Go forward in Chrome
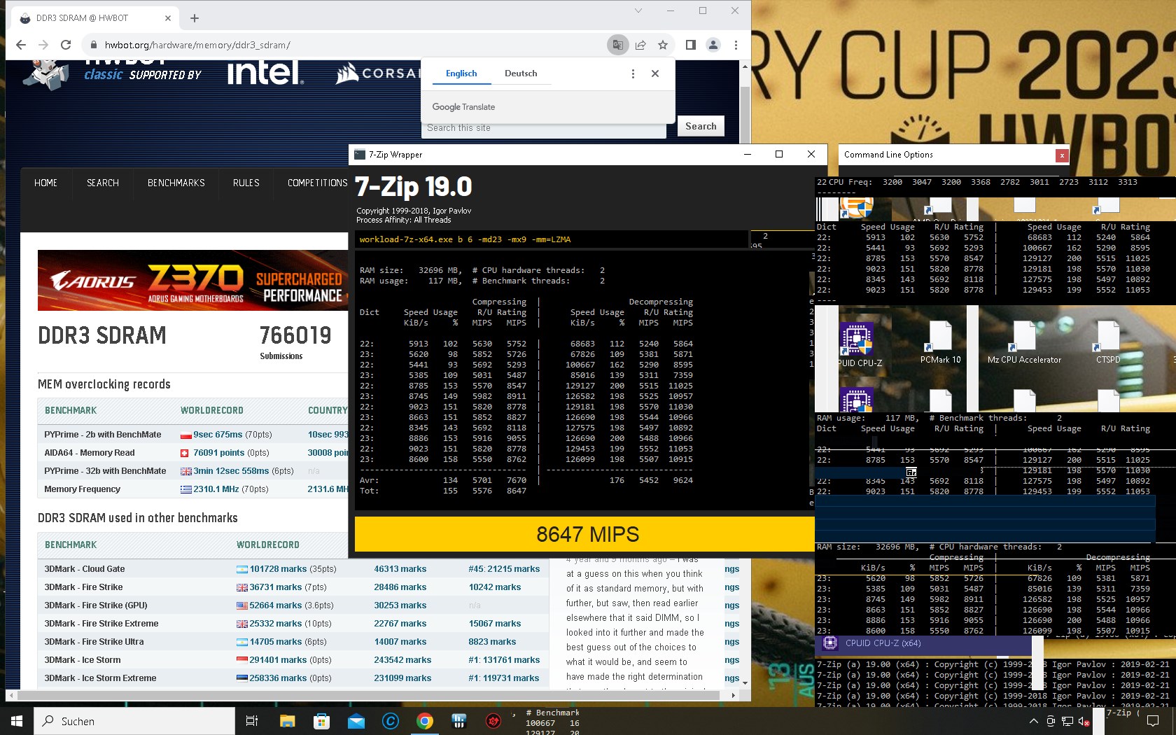This screenshot has width=1176, height=735. pos(43,45)
